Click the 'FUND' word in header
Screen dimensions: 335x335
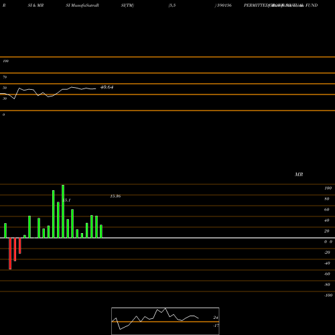(312, 5)
